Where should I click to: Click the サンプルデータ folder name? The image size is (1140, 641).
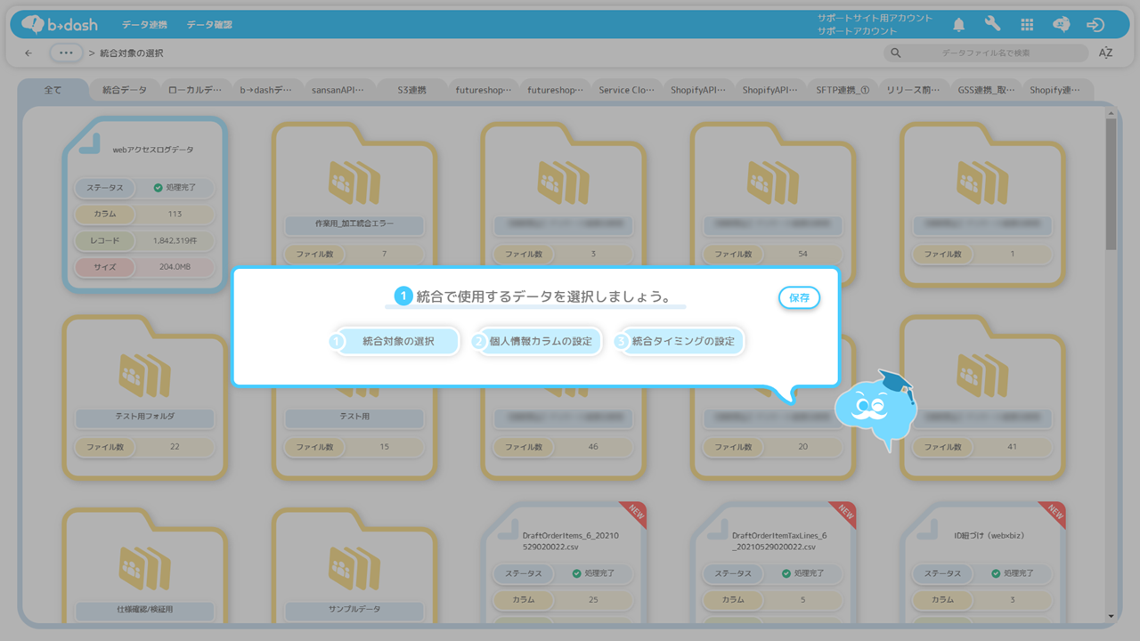tap(354, 610)
